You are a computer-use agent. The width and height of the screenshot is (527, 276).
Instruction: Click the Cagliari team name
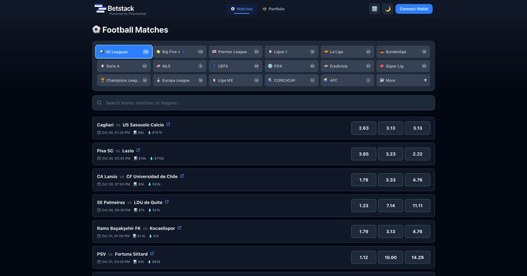pos(105,125)
